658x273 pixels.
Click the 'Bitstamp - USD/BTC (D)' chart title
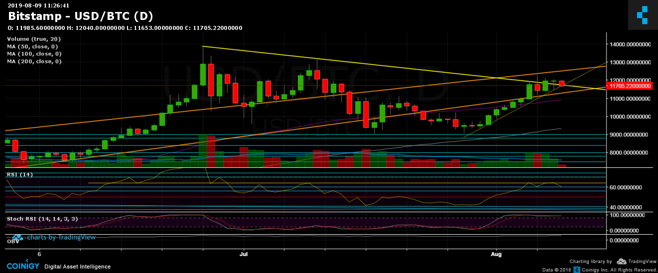80,16
